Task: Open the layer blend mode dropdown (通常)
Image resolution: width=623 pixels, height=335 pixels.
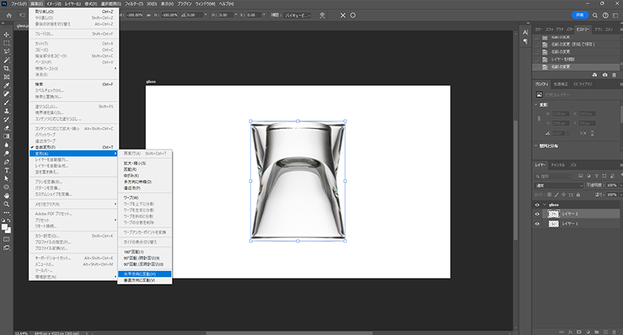Action: pos(557,185)
